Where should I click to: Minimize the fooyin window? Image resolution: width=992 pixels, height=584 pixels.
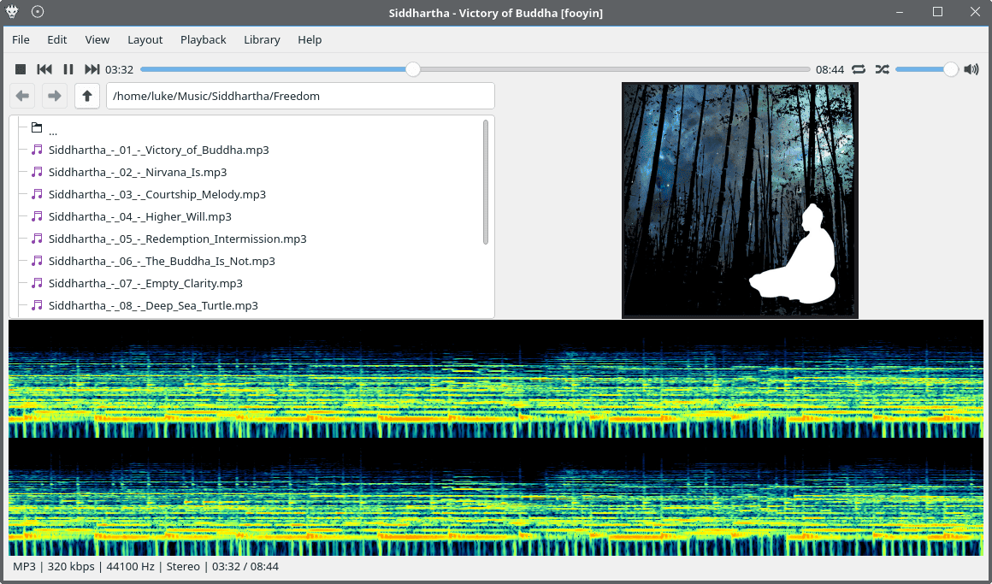click(901, 12)
